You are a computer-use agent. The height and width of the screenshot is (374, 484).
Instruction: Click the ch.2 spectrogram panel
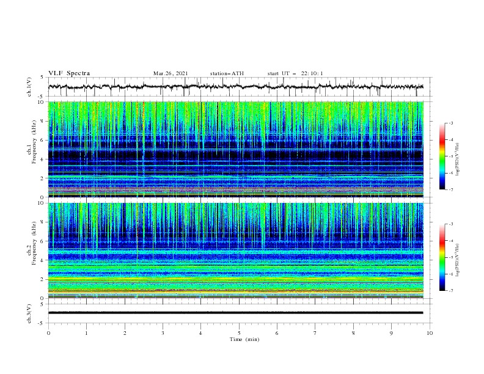pos(236,251)
